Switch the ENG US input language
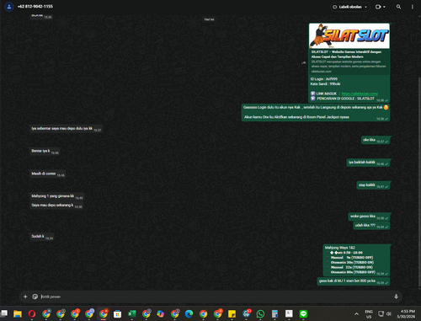Screen dimensions: 421x321 369,314
